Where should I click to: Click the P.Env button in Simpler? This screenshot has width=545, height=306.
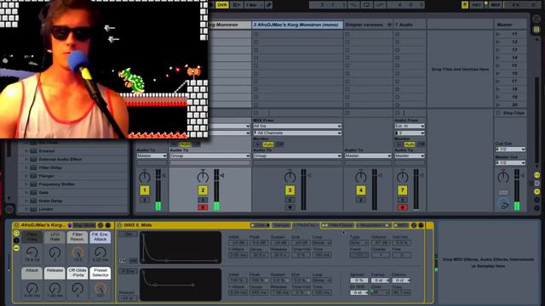(128, 271)
